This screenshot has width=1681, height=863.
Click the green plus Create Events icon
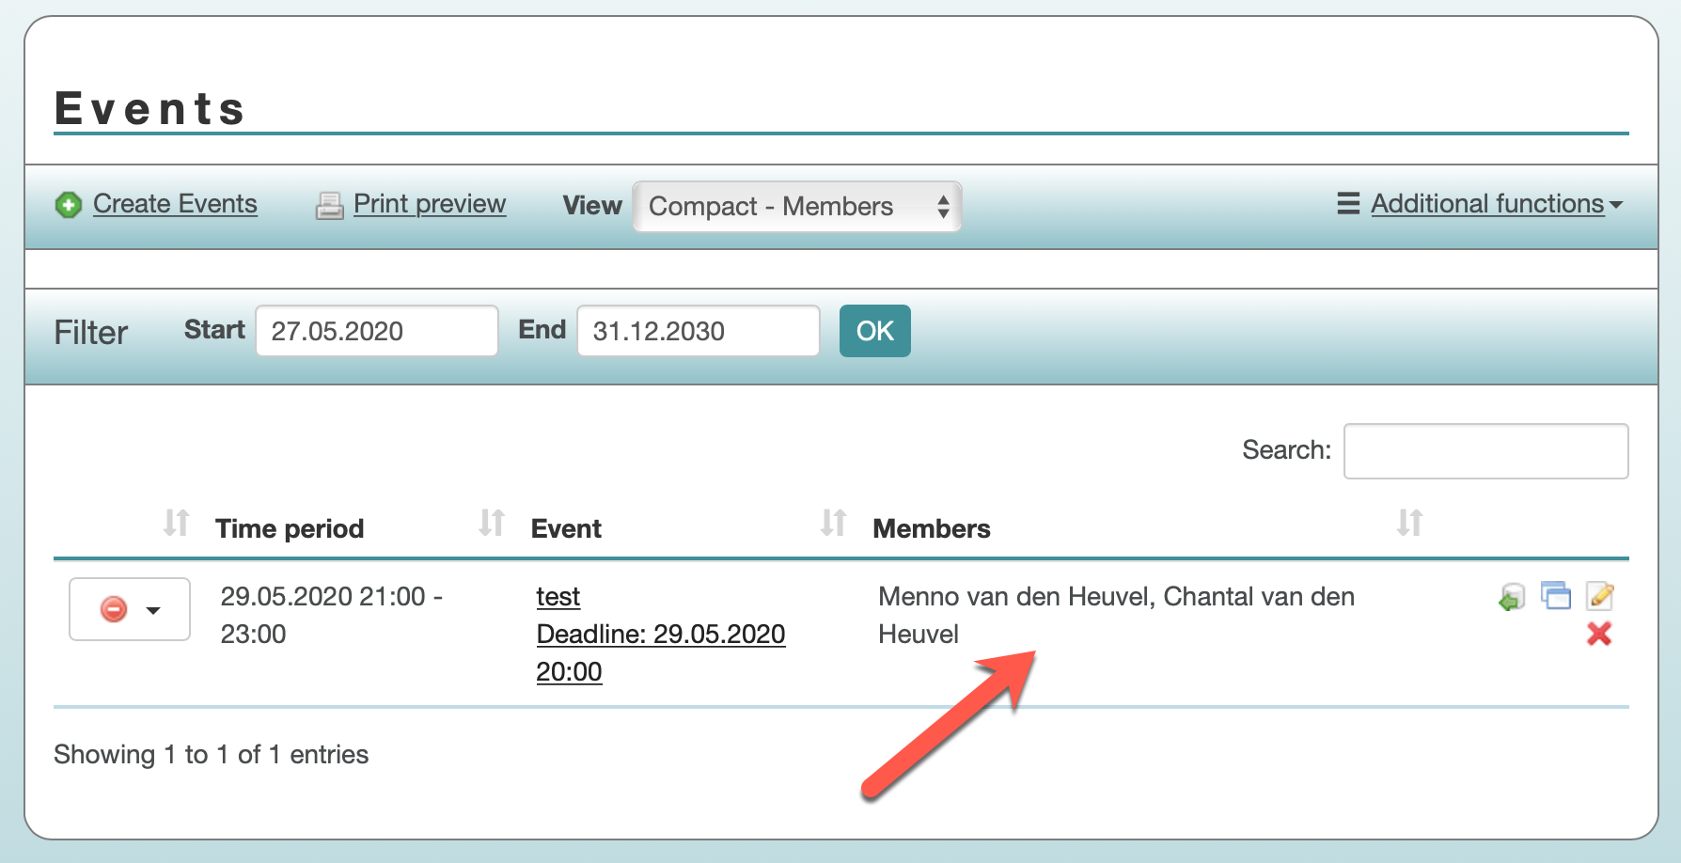coord(69,205)
